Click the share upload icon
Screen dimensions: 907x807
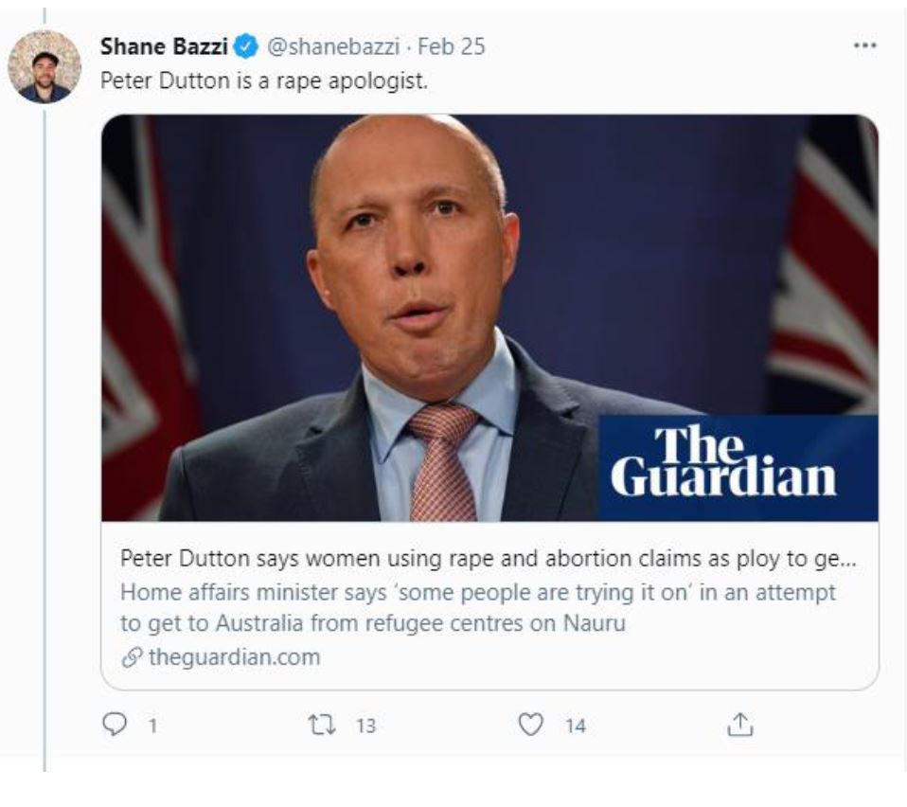coord(739,725)
